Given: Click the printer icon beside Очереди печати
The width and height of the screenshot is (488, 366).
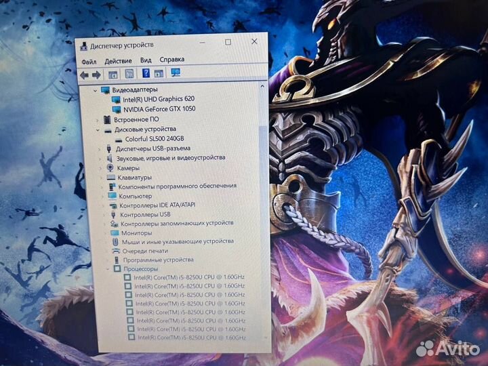Looking at the screenshot, I should click(116, 251).
